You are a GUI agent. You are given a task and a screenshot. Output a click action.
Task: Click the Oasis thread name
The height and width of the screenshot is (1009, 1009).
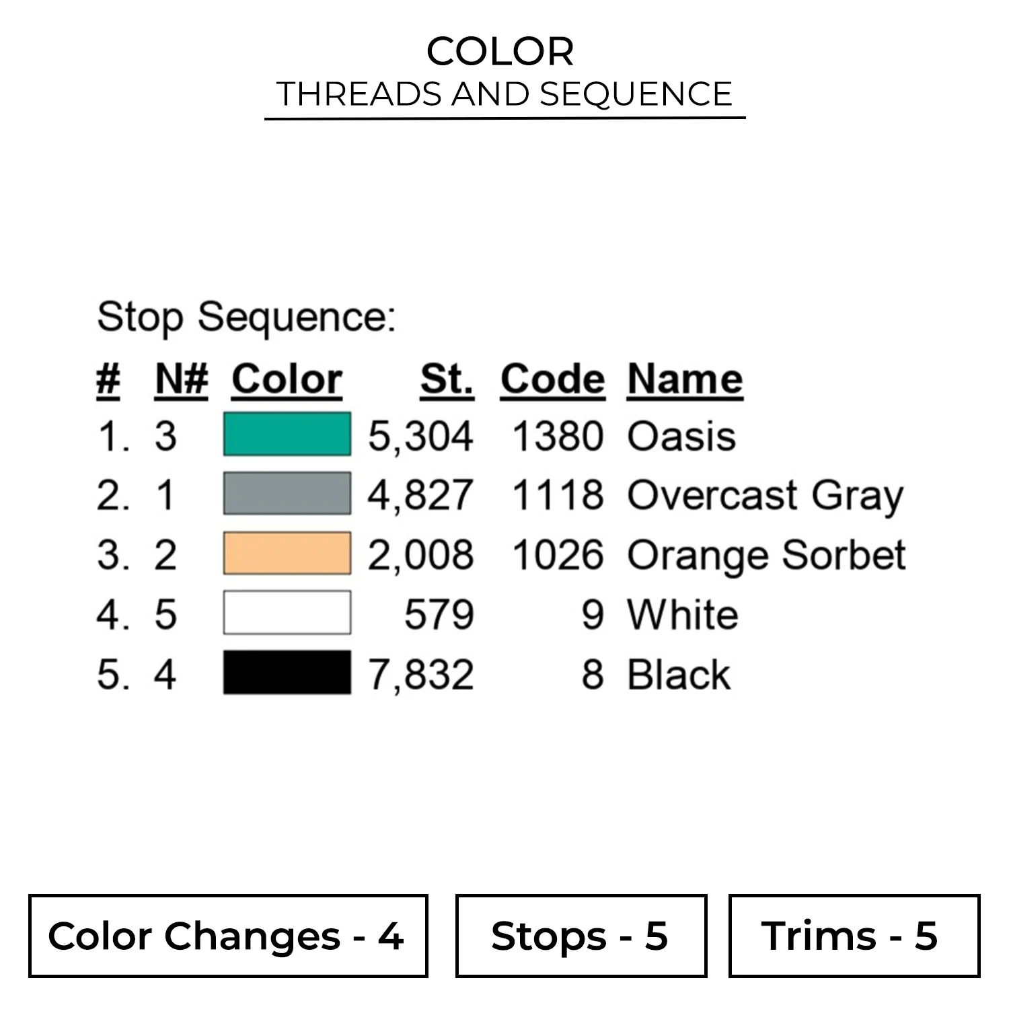coord(681,437)
